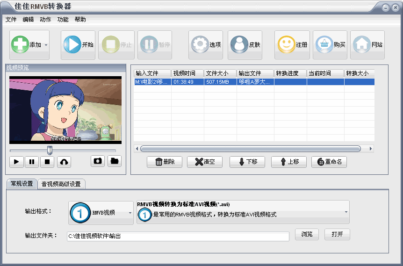
Task: Click the 当前时间 column header
Action: 325,73
